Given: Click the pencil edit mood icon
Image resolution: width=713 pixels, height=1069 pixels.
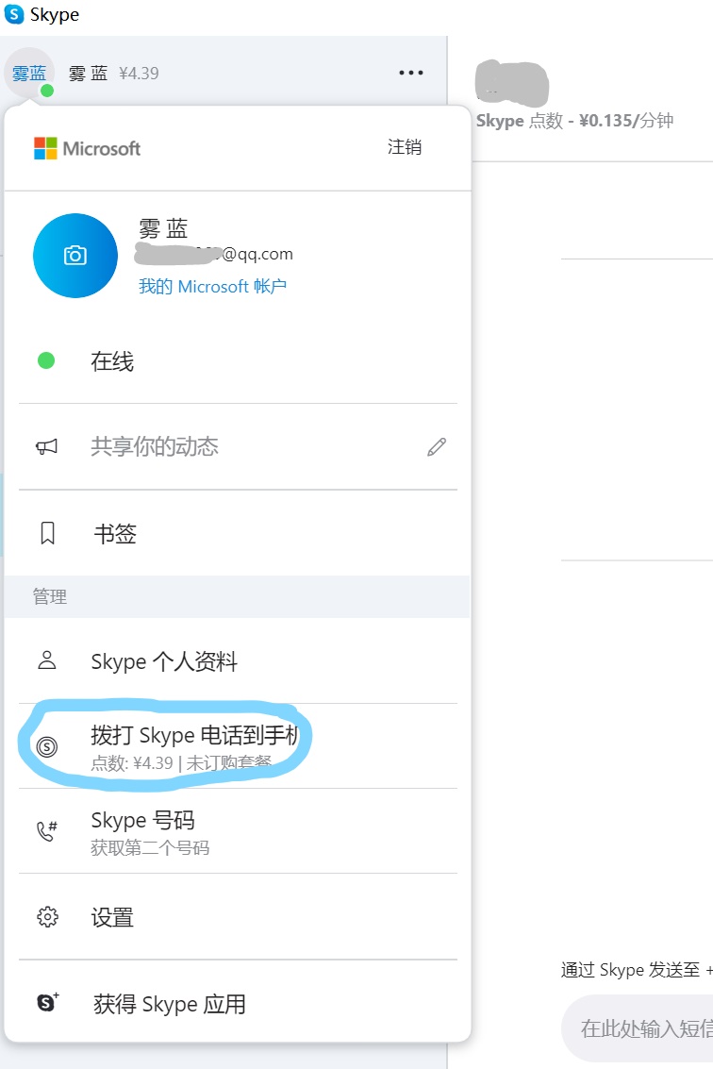Looking at the screenshot, I should click(436, 447).
